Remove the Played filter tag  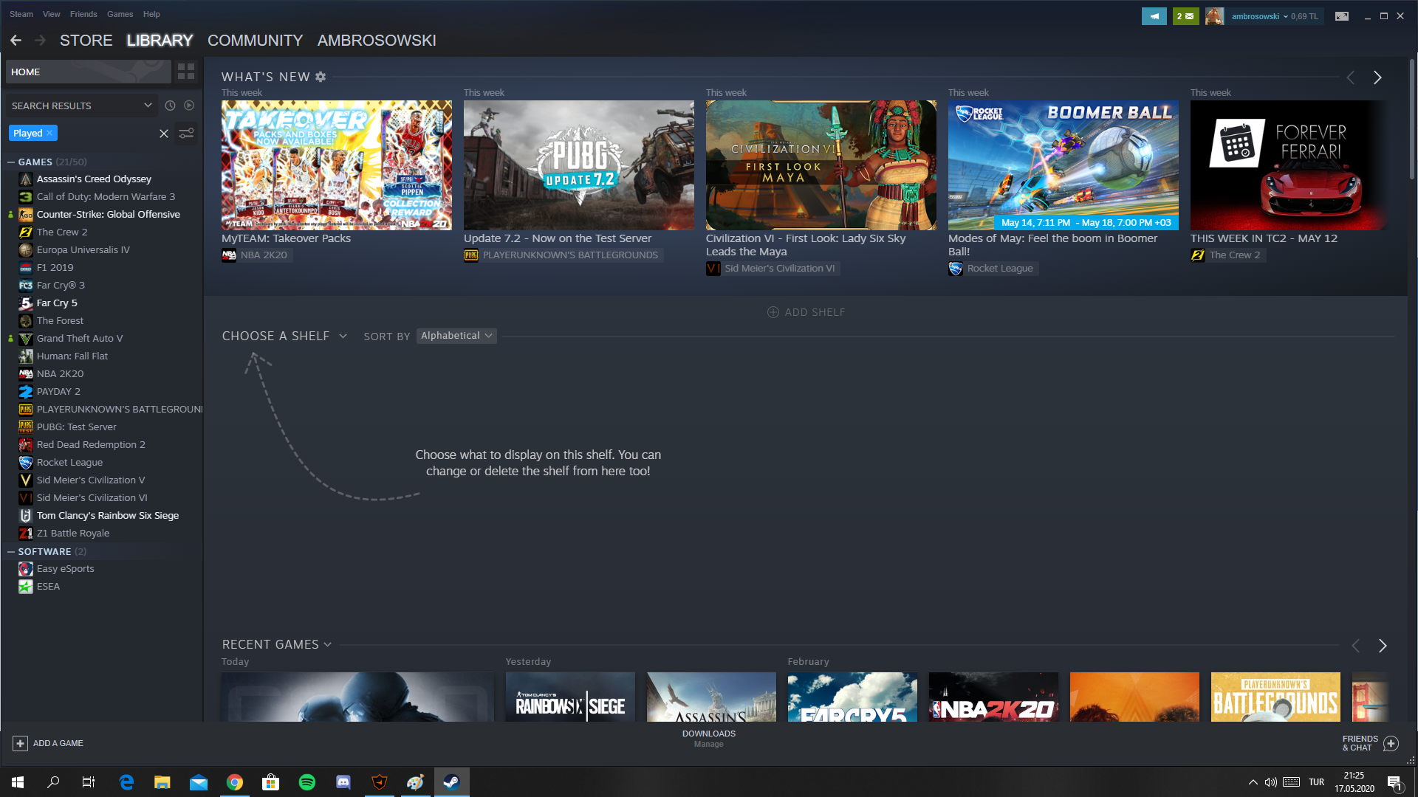[49, 133]
